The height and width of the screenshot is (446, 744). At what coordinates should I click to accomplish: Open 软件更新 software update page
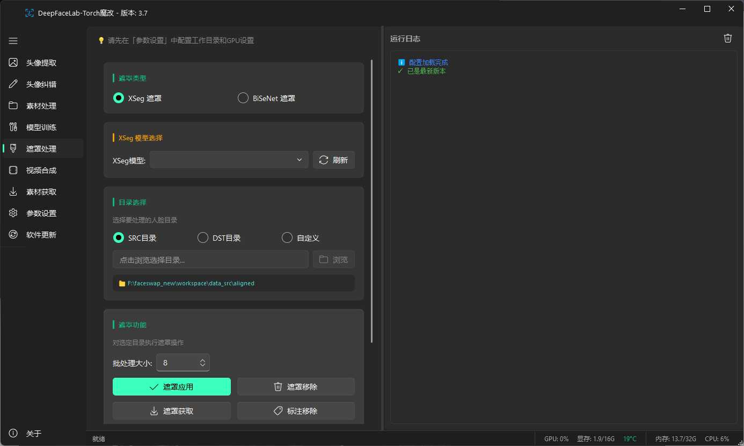tap(41, 235)
